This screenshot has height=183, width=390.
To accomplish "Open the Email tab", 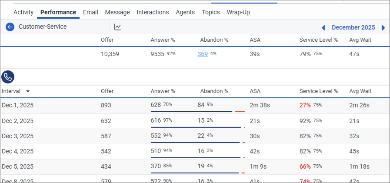I will pyautogui.click(x=90, y=12).
